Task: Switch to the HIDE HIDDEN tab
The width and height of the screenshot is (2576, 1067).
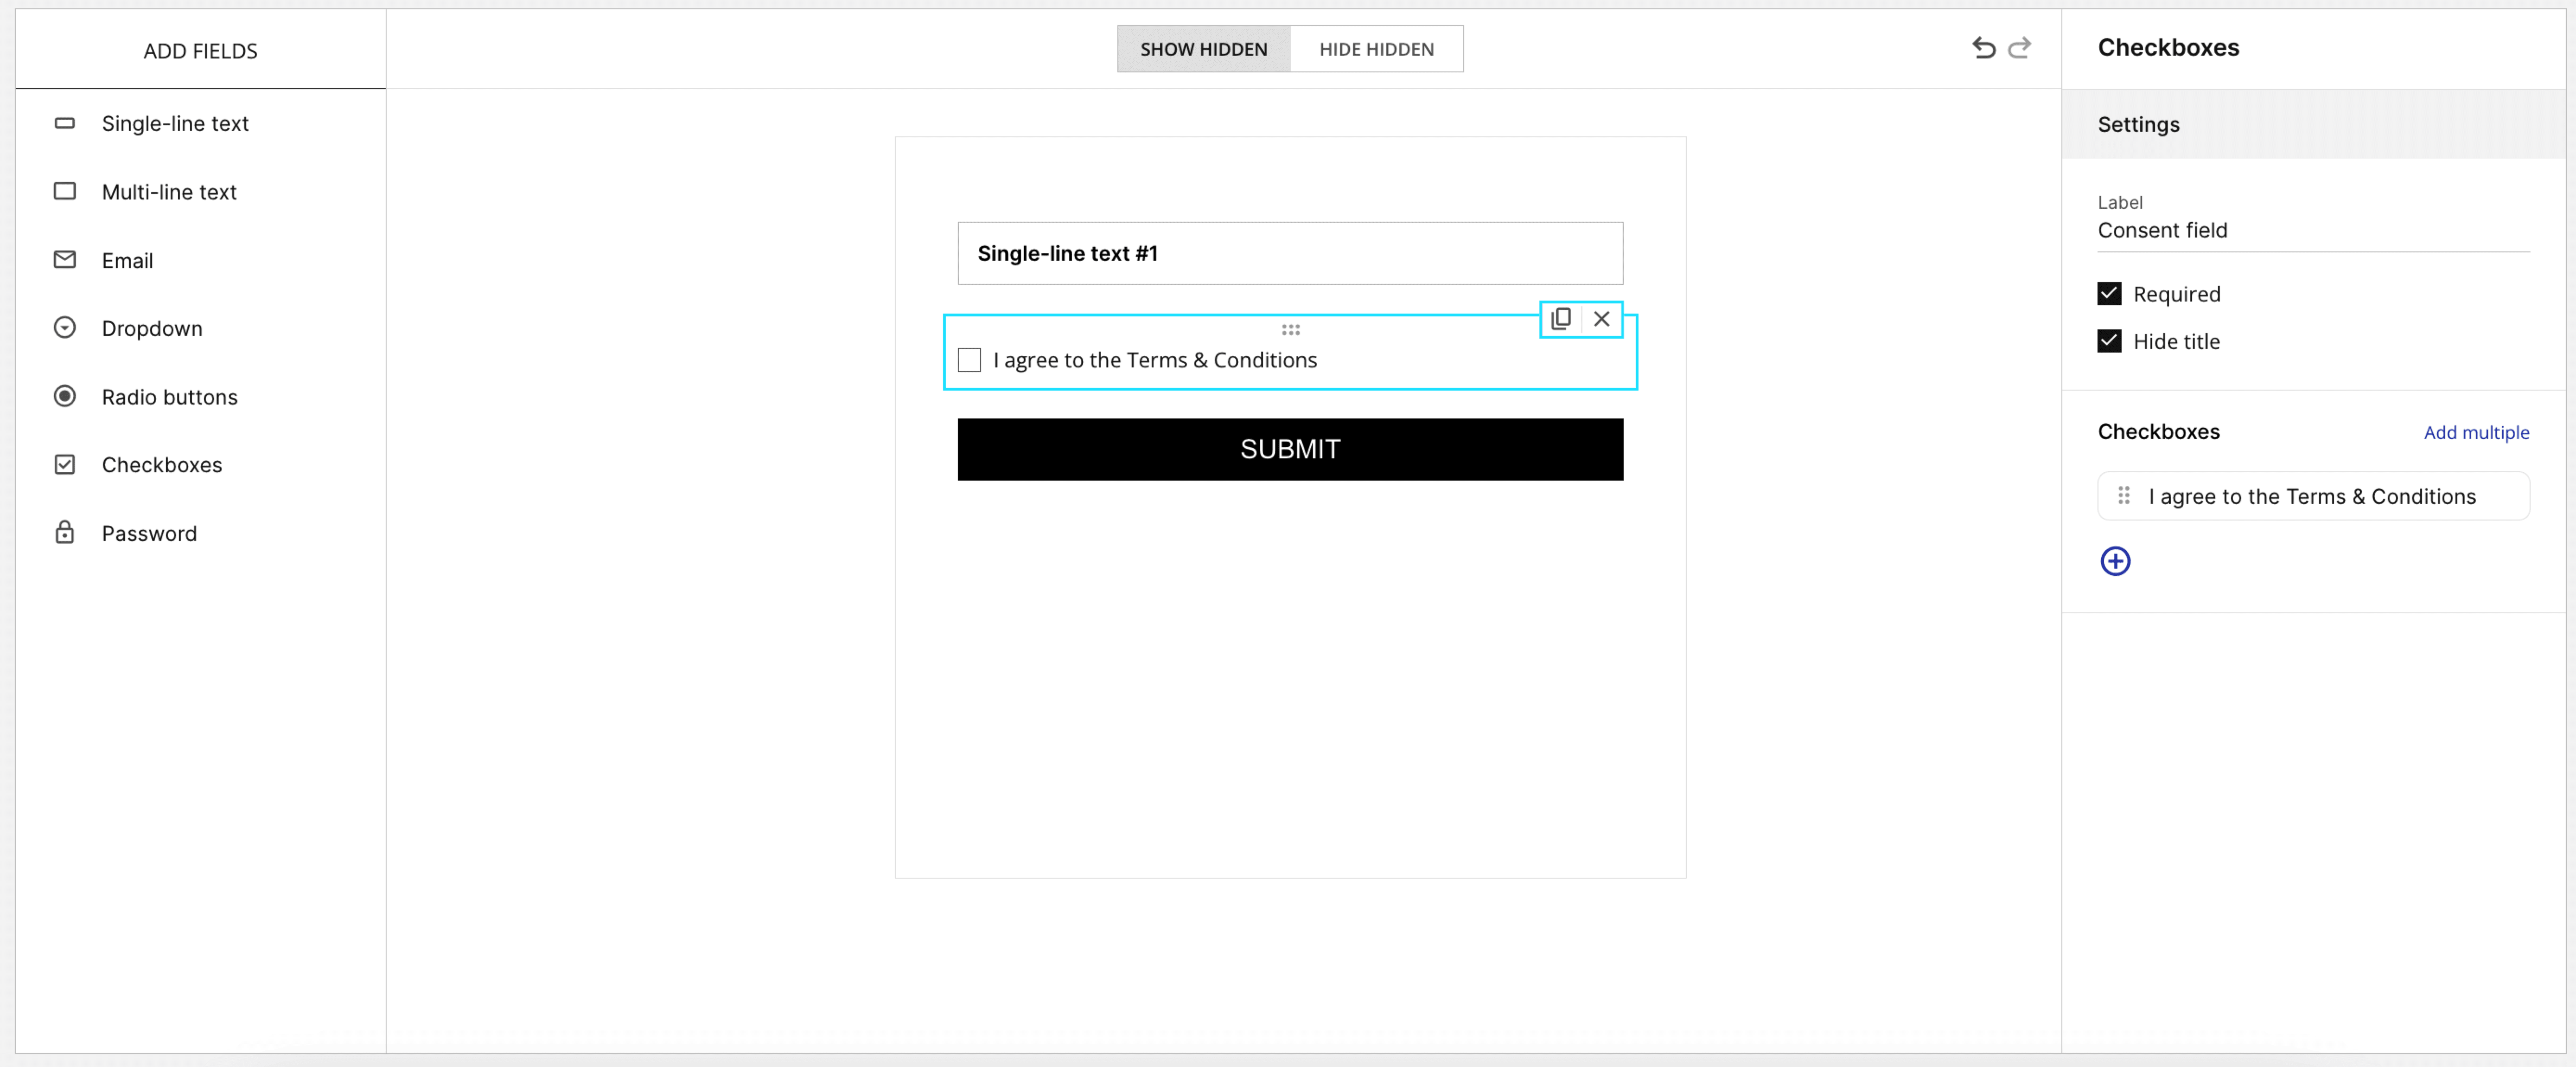Action: point(1376,48)
